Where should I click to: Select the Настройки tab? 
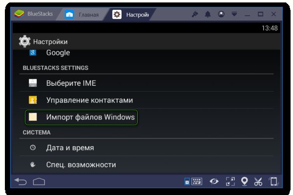[132, 15]
